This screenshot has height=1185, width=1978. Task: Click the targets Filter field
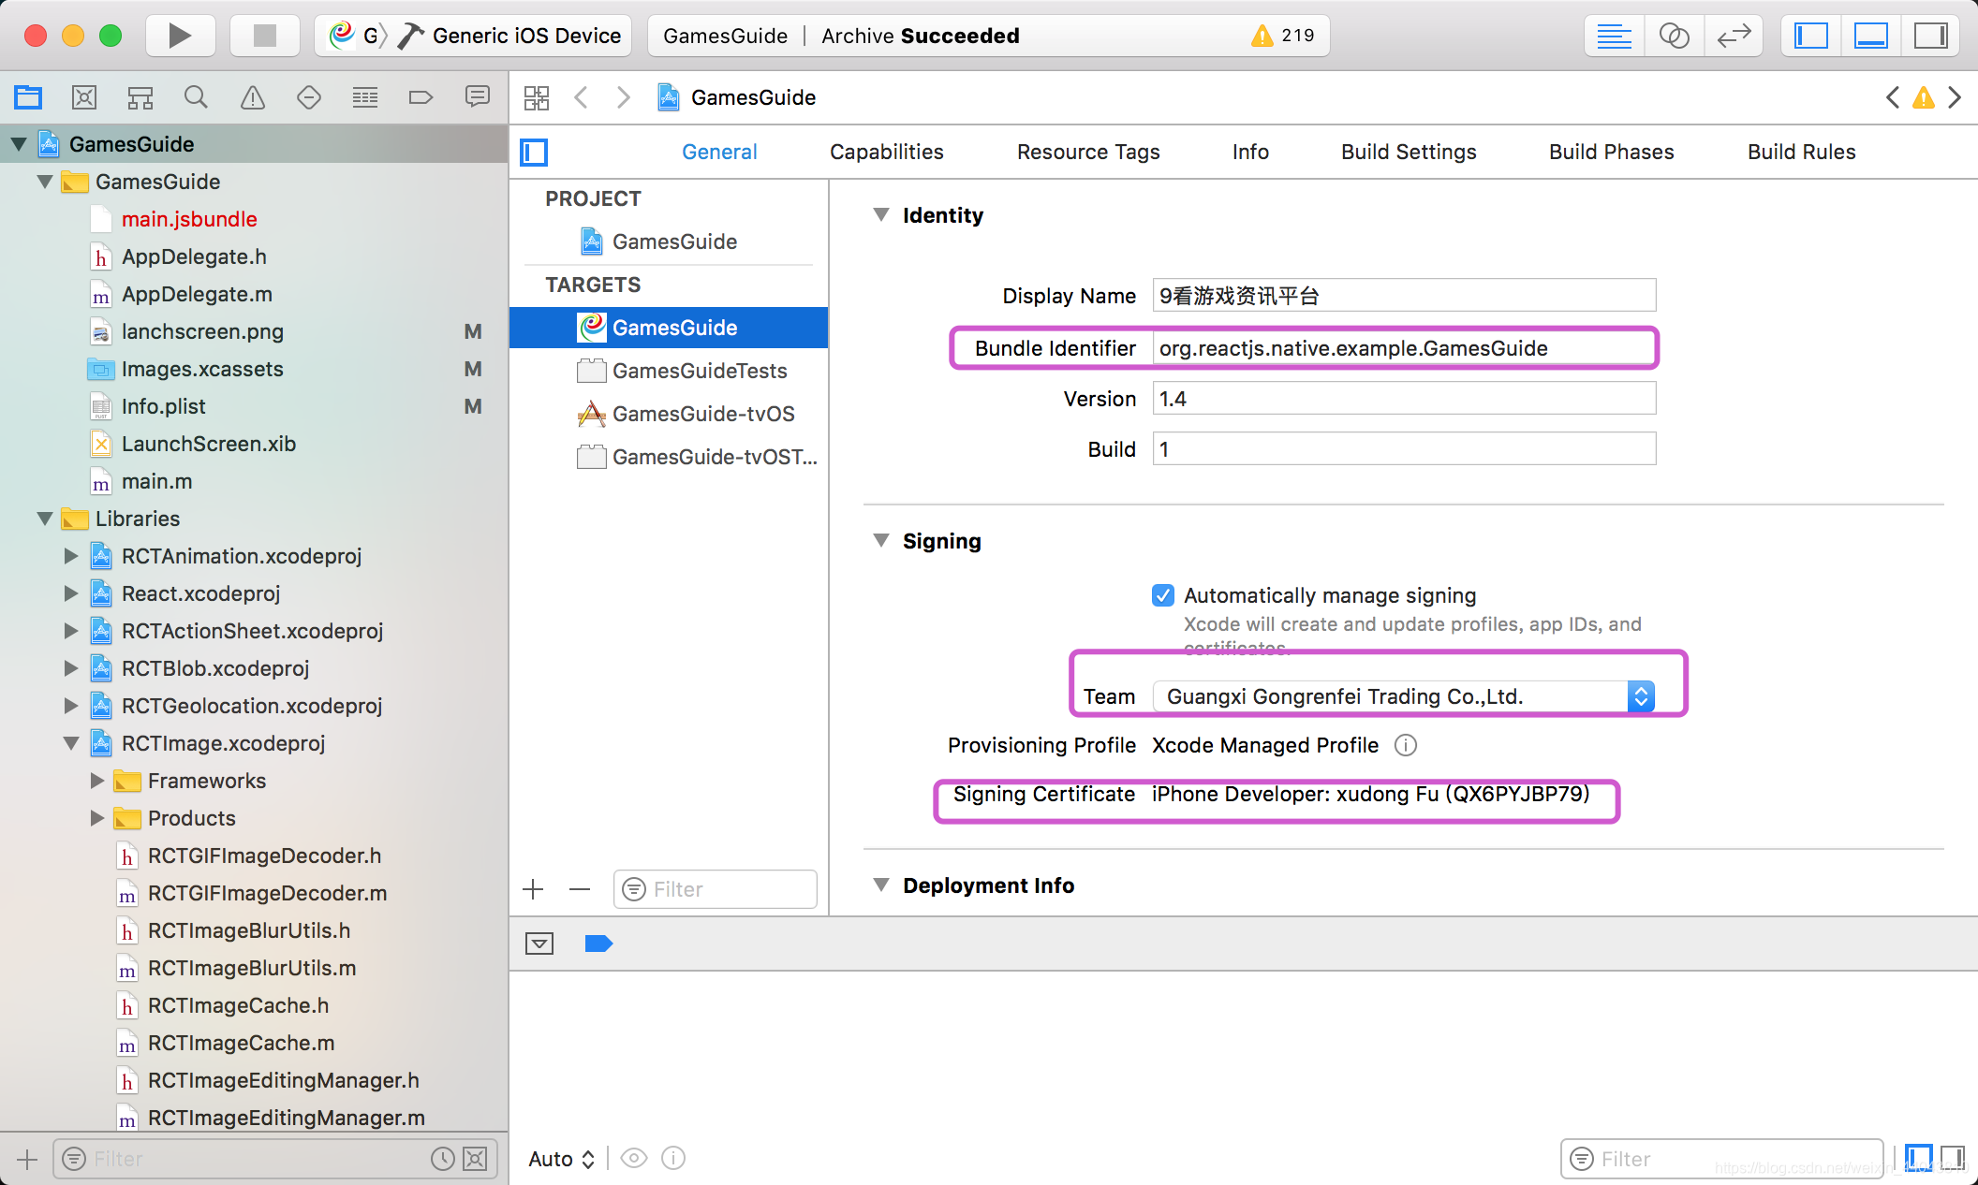click(716, 889)
